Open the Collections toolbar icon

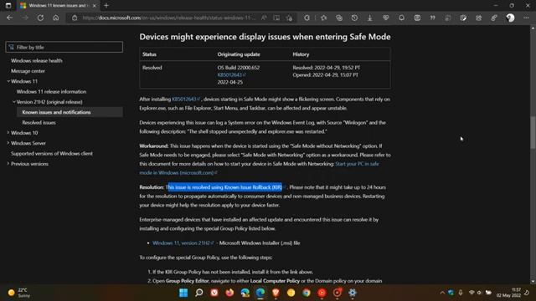tap(339, 18)
